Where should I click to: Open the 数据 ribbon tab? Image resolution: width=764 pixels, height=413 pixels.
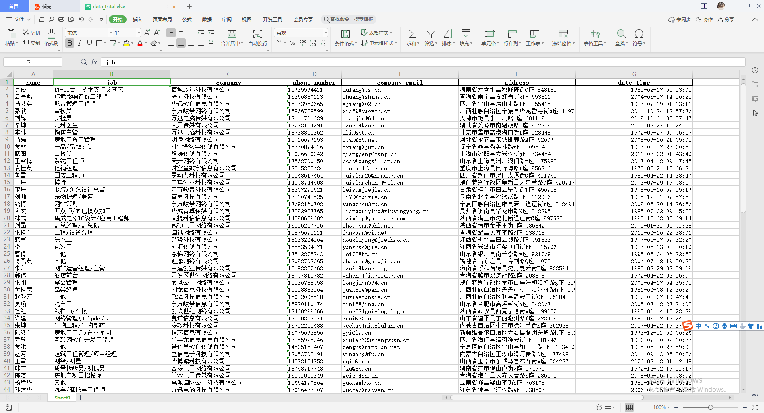pos(207,19)
